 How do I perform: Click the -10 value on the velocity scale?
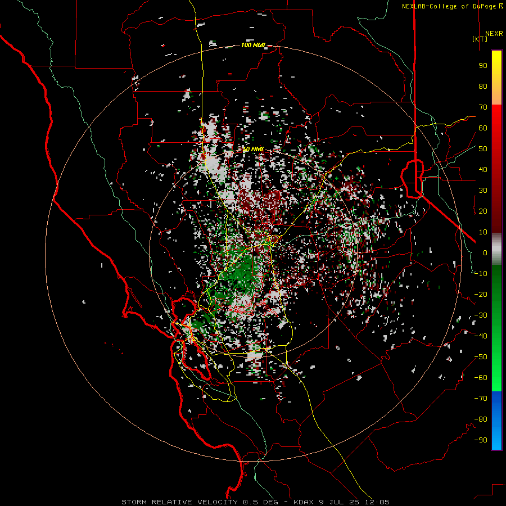tap(481, 274)
